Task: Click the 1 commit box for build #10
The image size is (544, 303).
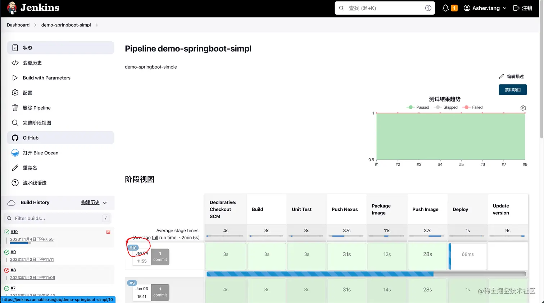Action: [160, 257]
